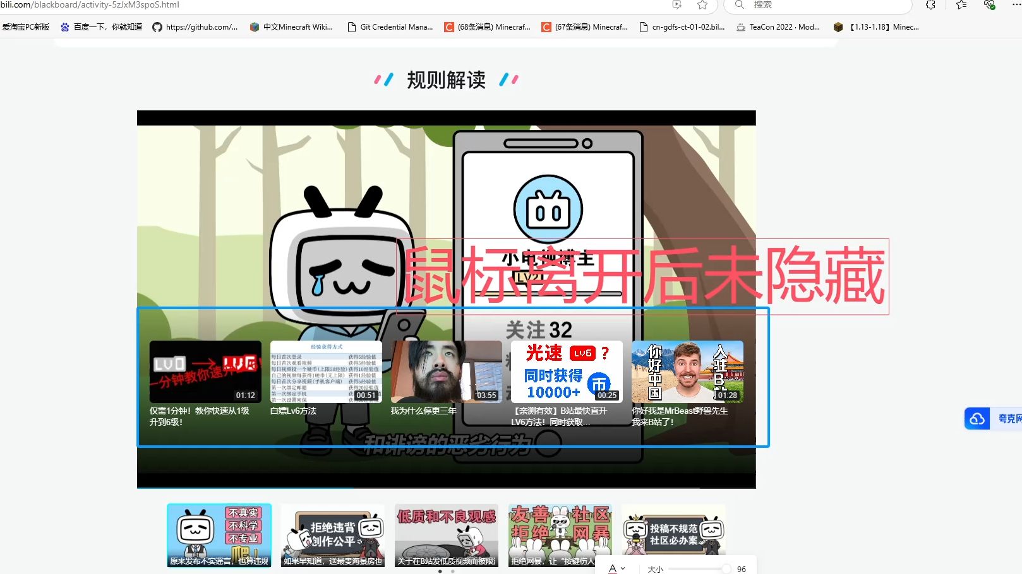Click the page URL in address bar
This screenshot has height=574, width=1022.
[90, 5]
